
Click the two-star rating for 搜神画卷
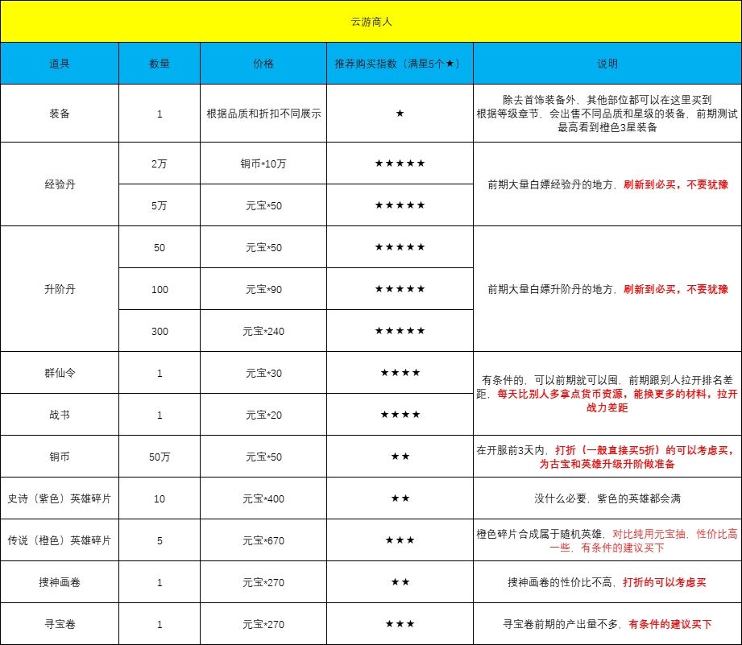pos(400,582)
